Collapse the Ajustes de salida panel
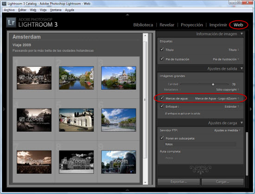Image resolution: width=255 pixels, height=194 pixels. 242,68
